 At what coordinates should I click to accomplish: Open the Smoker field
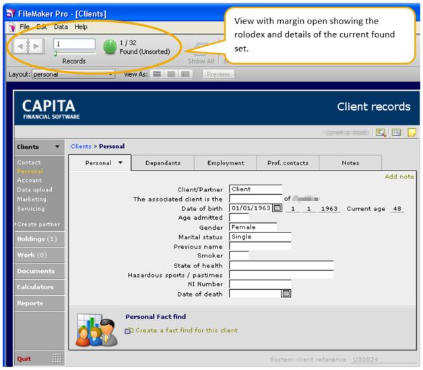[239, 255]
